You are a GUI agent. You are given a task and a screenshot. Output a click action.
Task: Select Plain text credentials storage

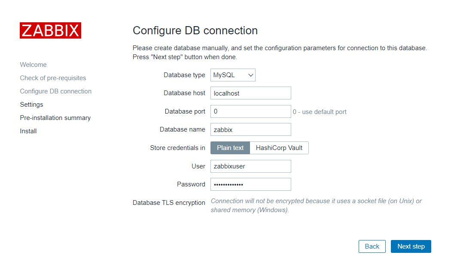tap(230, 148)
